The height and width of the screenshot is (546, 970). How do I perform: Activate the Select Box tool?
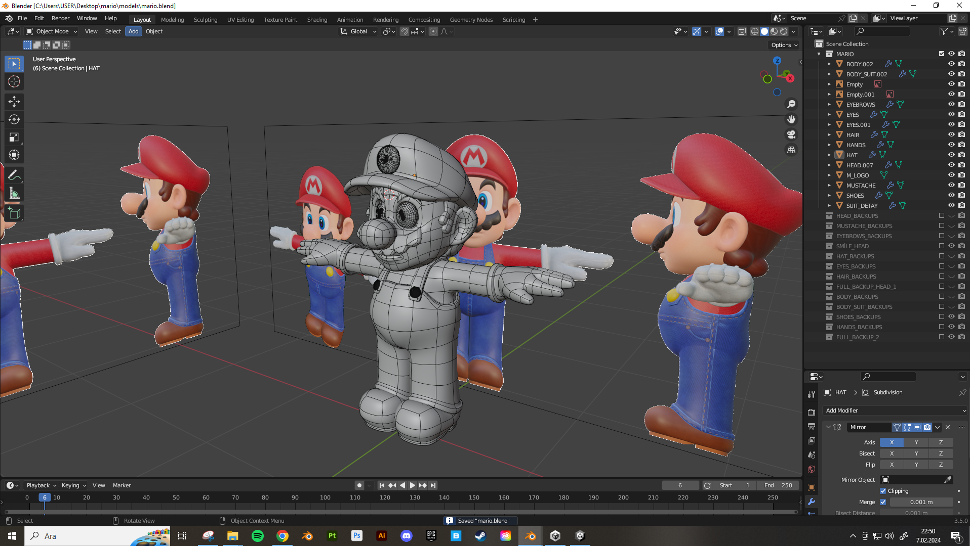pos(14,64)
